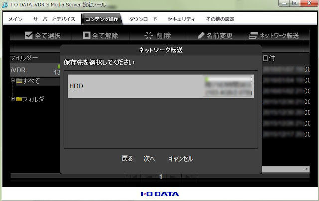The image size is (319, 201).
Task: Minimize the setting tool window
Action: tap(285, 3)
